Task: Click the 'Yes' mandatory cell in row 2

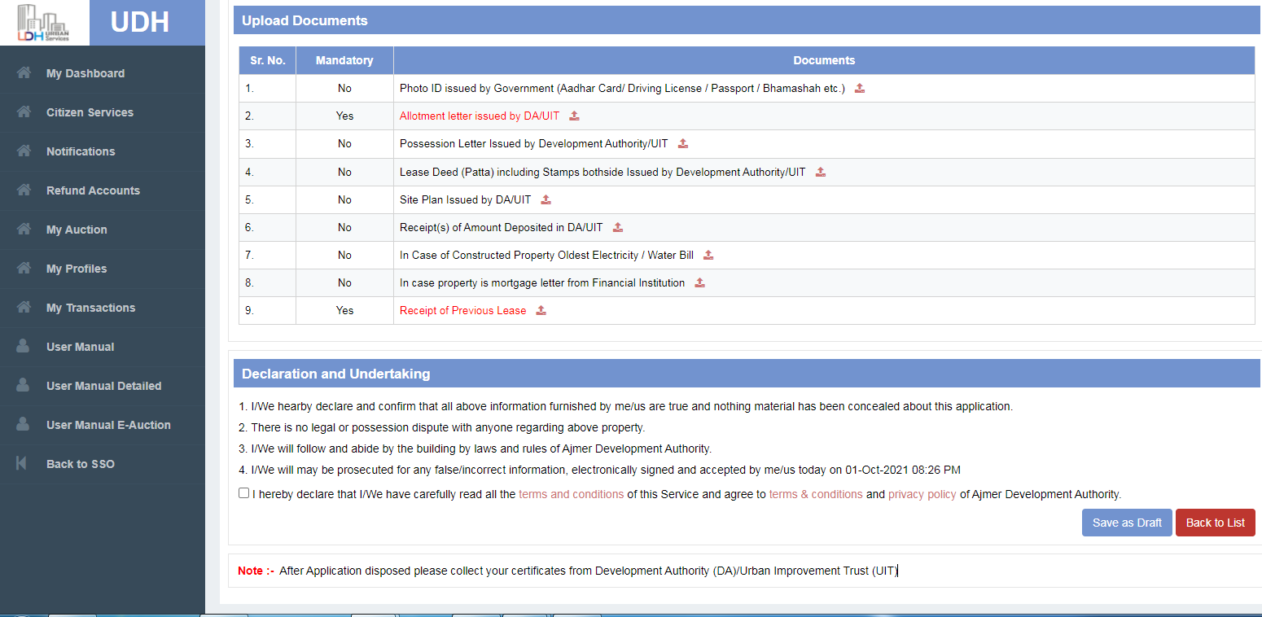Action: point(344,116)
